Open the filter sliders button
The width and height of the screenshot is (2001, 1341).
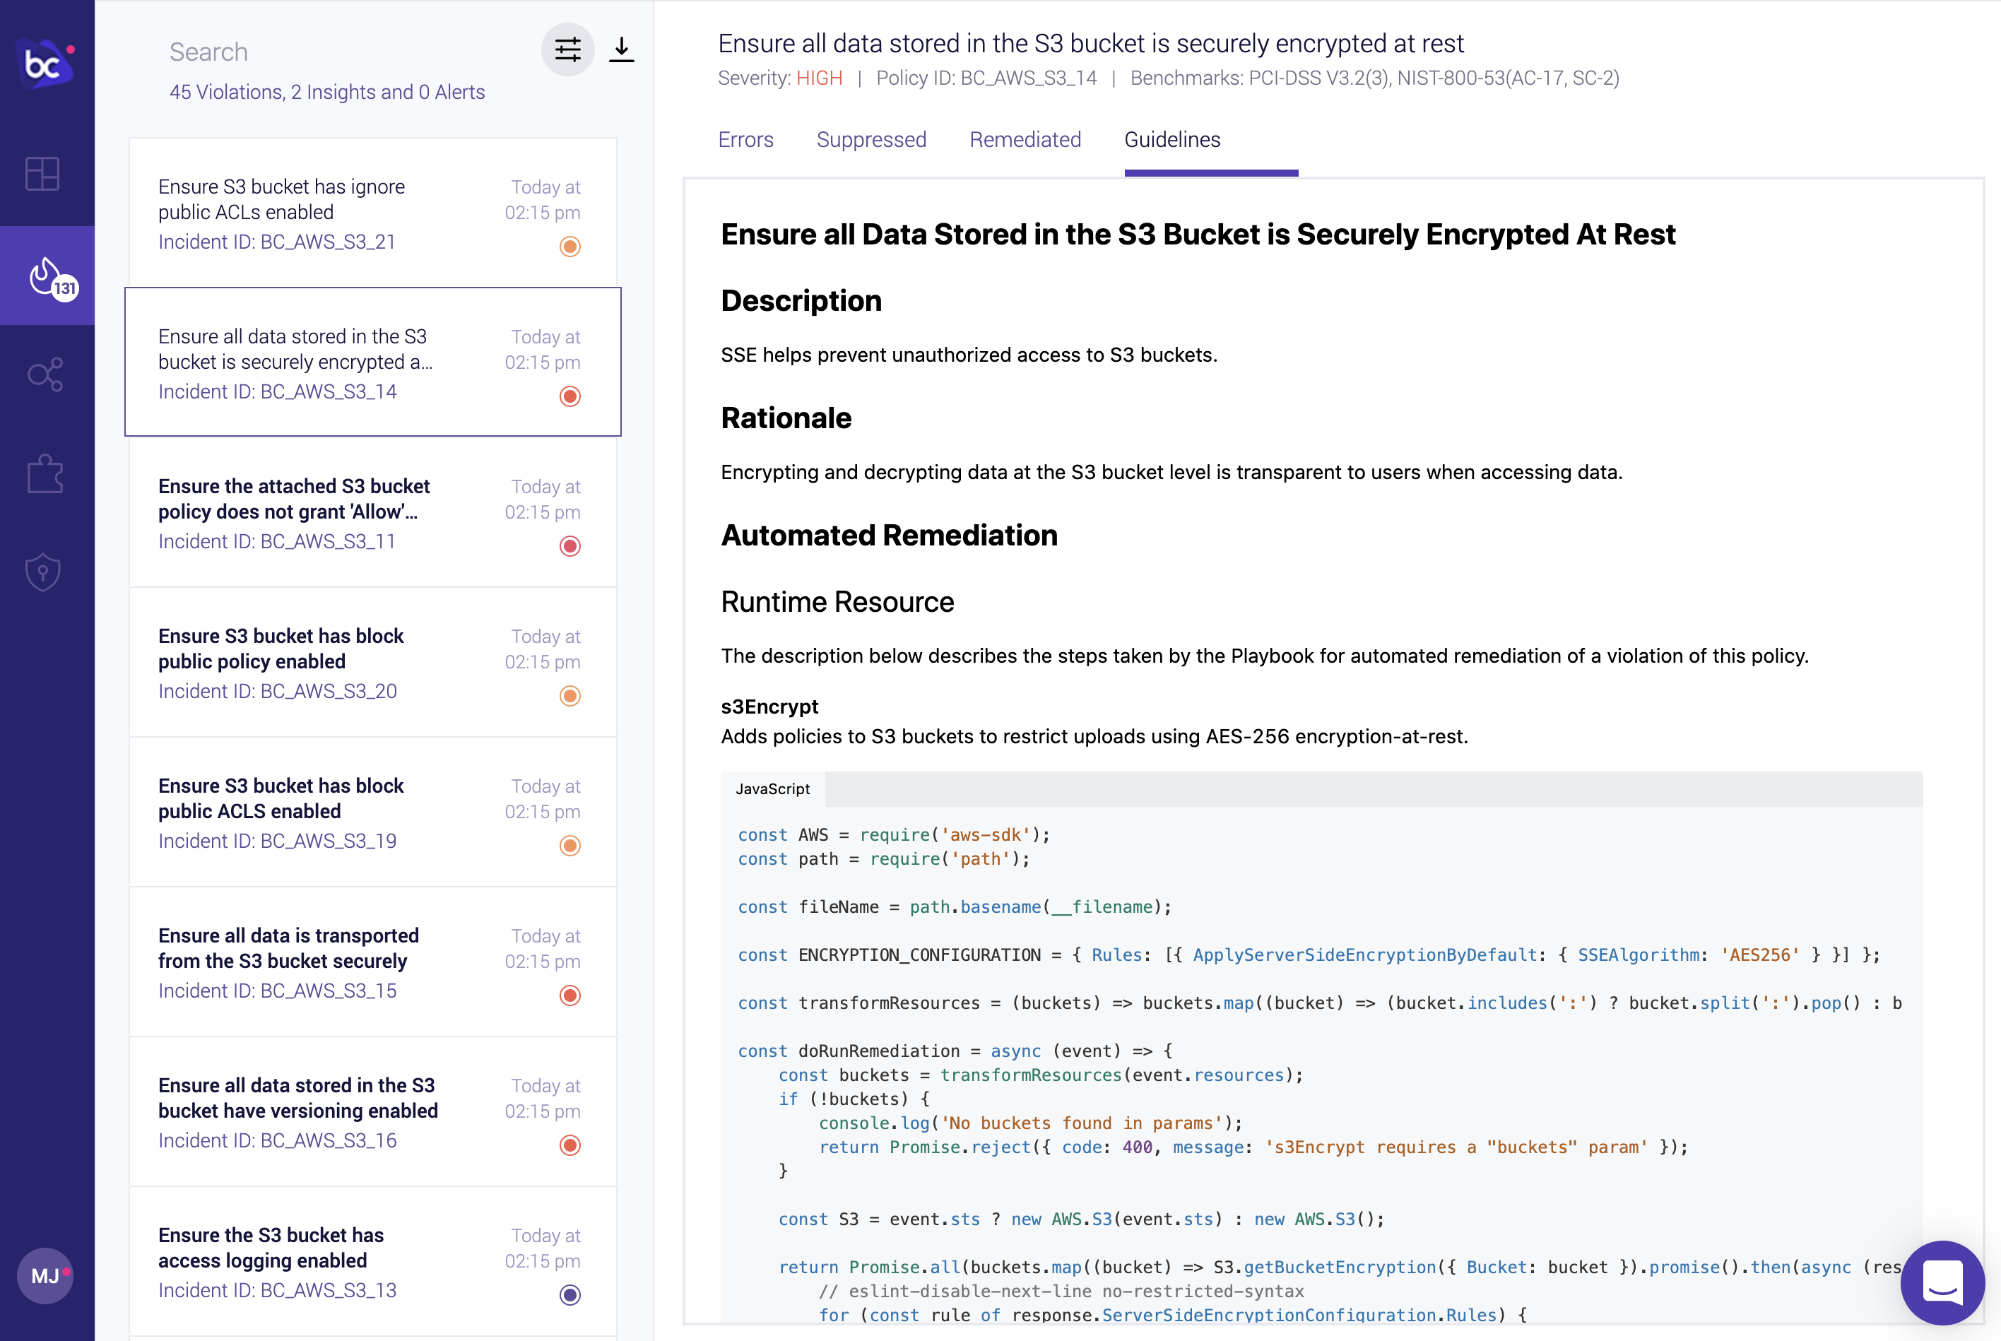568,49
